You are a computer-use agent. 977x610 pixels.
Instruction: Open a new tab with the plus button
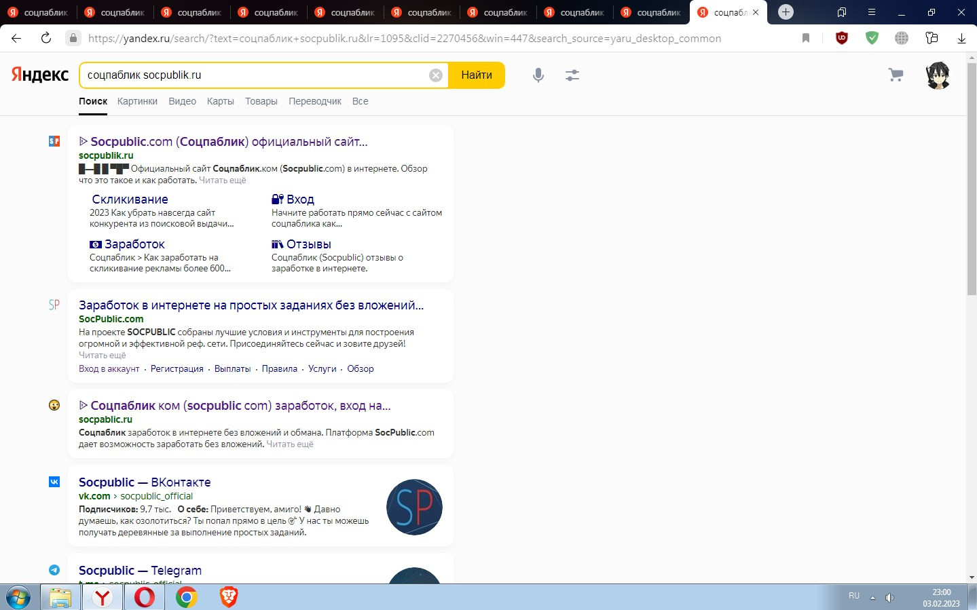786,12
